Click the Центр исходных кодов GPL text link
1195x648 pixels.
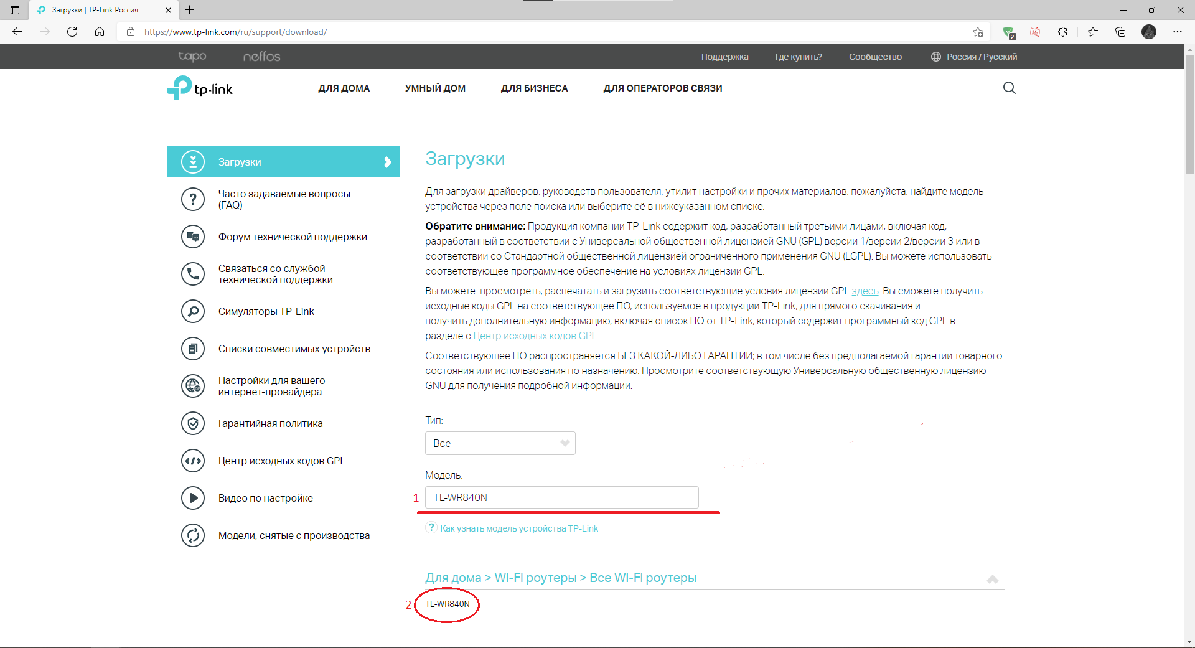(535, 336)
